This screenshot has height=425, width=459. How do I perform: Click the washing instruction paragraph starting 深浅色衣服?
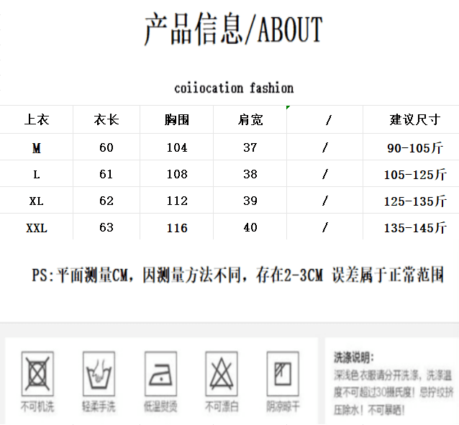pos(394,393)
